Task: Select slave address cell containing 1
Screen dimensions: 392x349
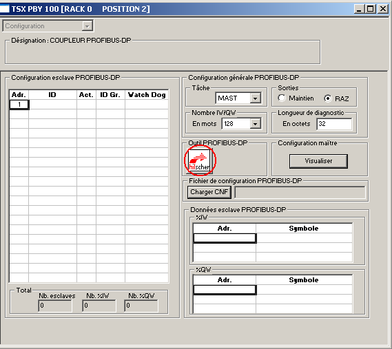Action: pyautogui.click(x=19, y=105)
